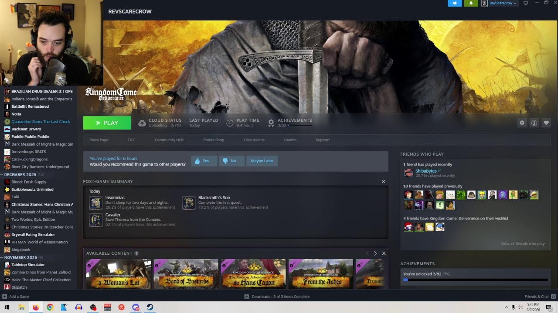Image resolution: width=558 pixels, height=313 pixels.
Task: Open the Downloads status bar
Action: (277, 297)
